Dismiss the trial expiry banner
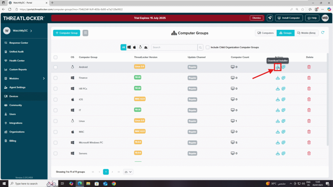333x187 pixels. coord(257,18)
